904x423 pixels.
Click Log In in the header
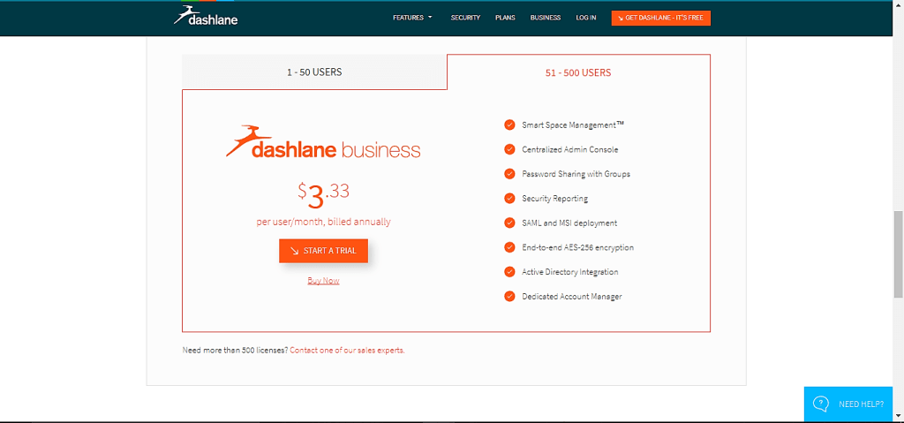click(x=586, y=18)
